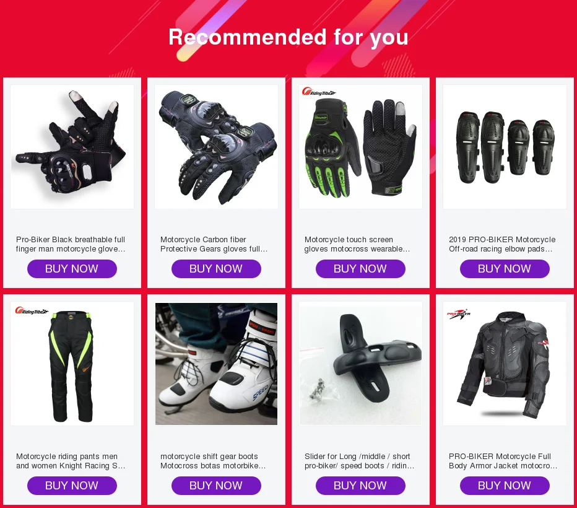Viewport: 577px width, 508px height.
Task: Open the Pro-Biker black breathable glove image
Action: point(72,147)
